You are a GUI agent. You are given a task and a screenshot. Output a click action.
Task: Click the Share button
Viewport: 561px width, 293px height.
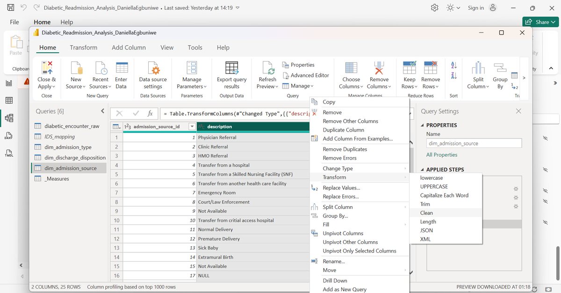tap(539, 22)
